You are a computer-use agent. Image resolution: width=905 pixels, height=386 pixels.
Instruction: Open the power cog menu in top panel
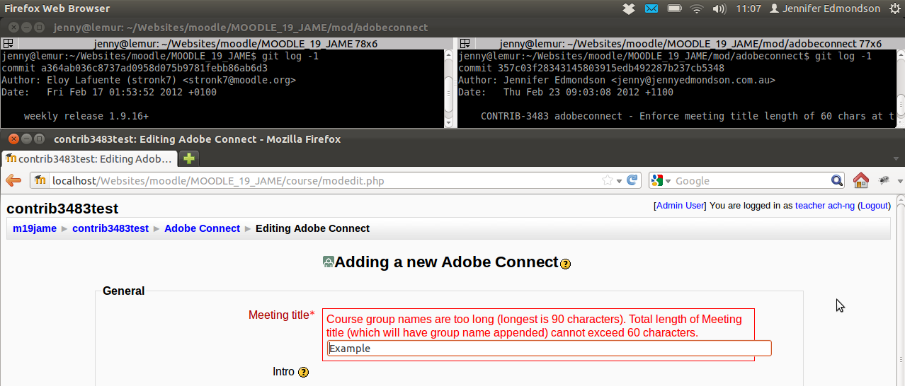tap(894, 8)
